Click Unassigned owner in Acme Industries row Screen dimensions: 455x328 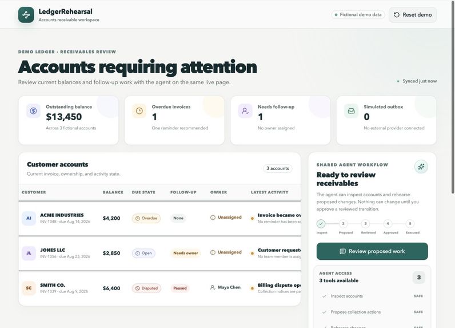226,218
